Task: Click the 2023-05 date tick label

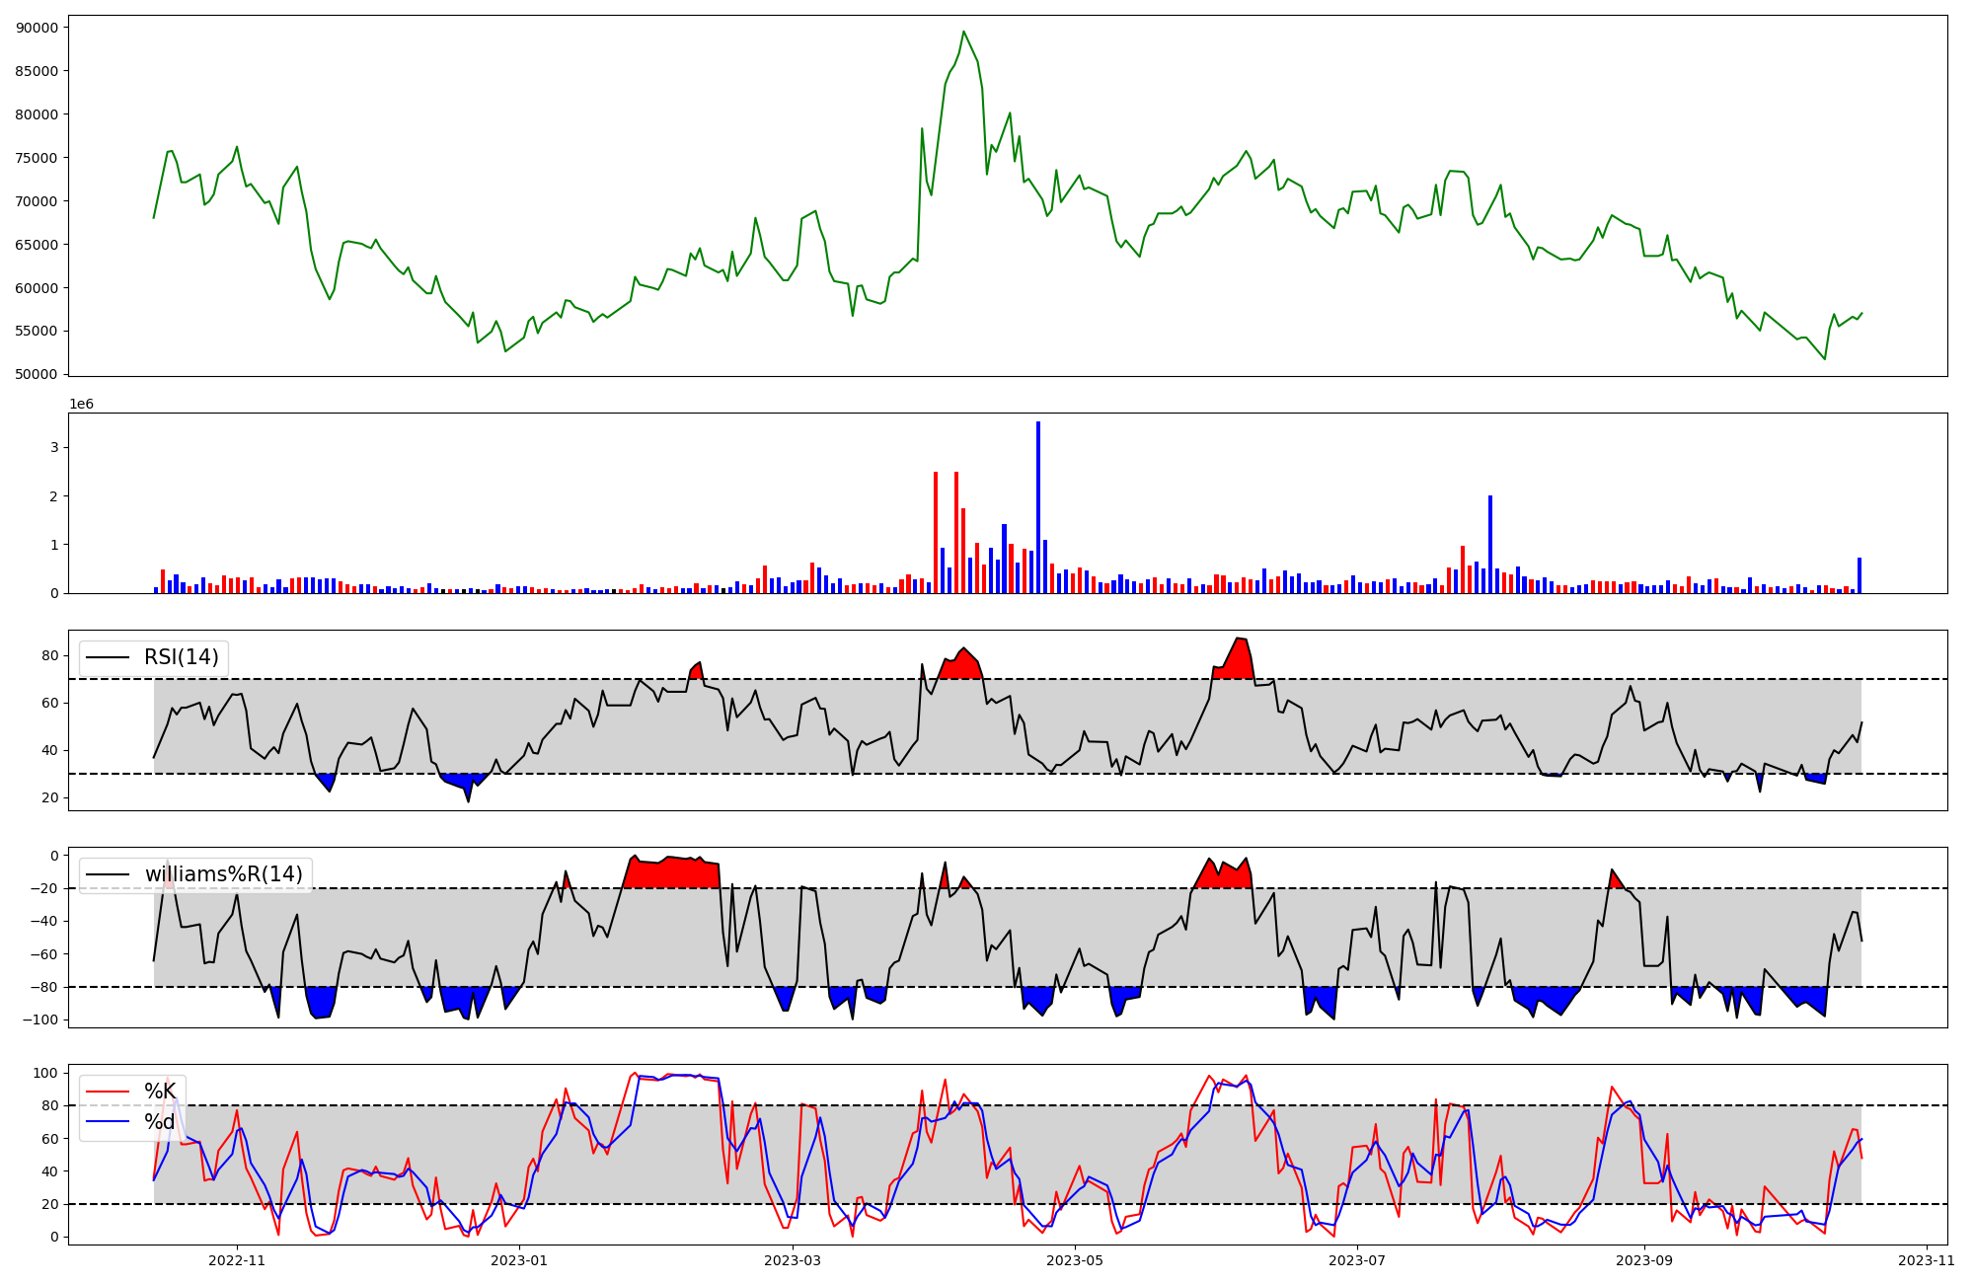Action: tap(1075, 1260)
